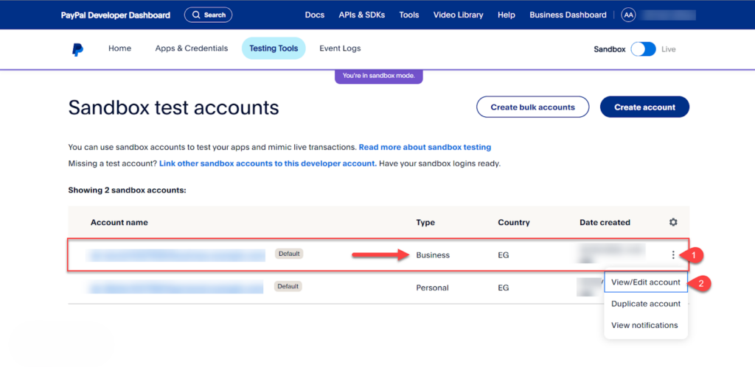Choose View notifications menu option
755x367 pixels.
point(644,326)
